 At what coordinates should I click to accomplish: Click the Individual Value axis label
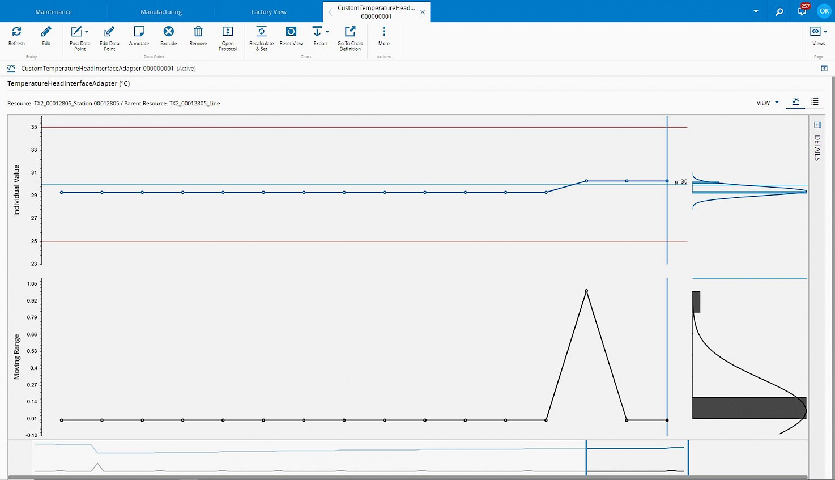[x=16, y=190]
